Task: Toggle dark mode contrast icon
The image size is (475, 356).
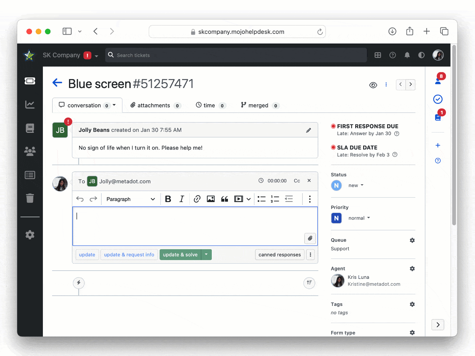Action: 421,55
